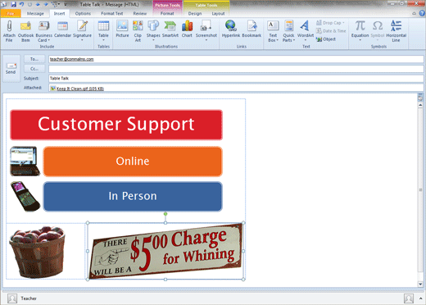Click in the Cc field
This screenshot has width=426, height=305.
(236, 69)
